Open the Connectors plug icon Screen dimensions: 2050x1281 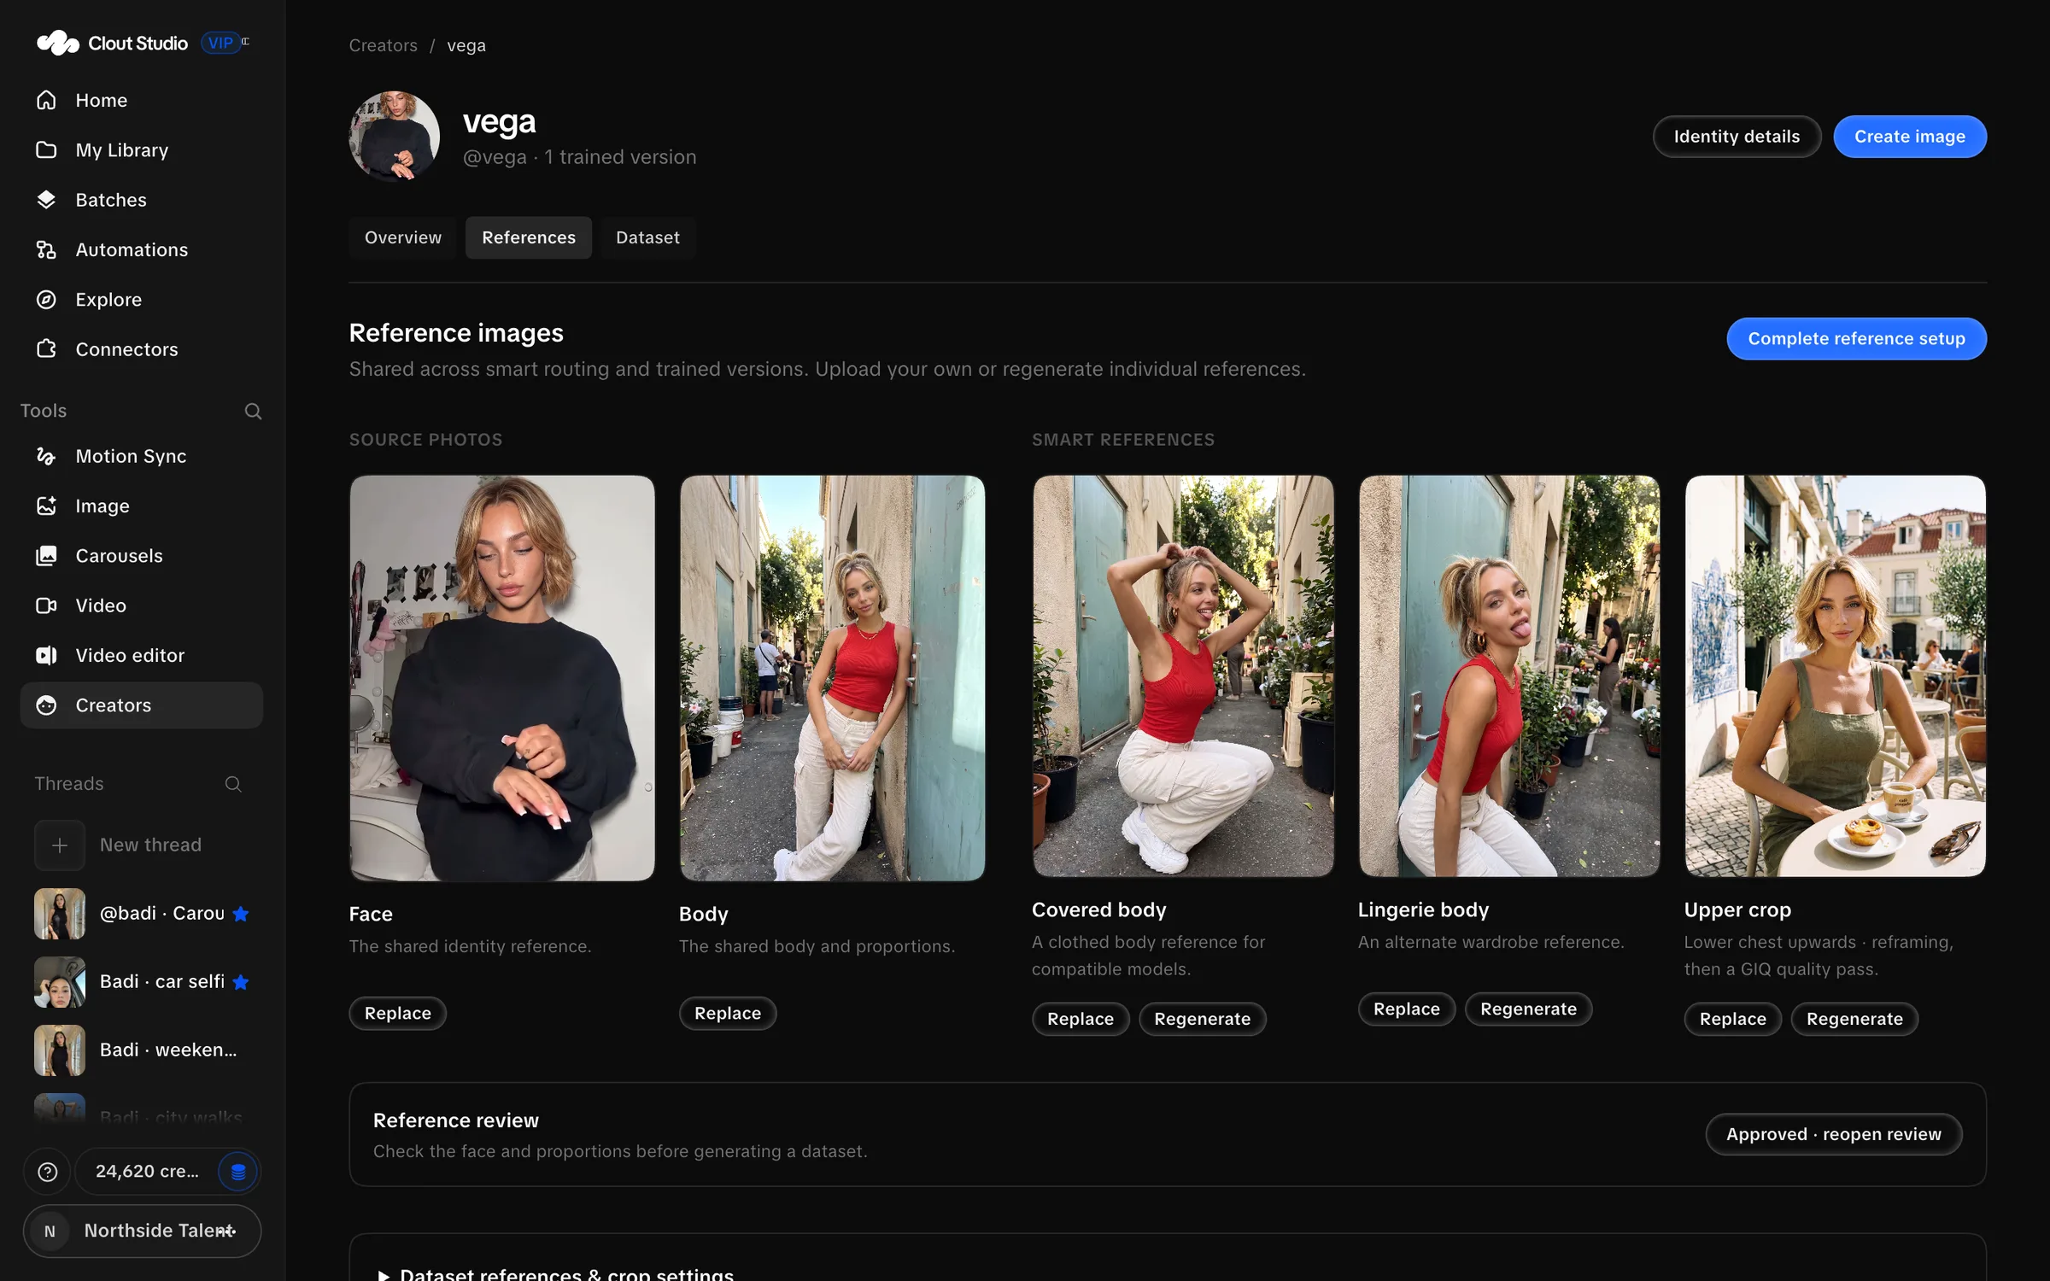[x=46, y=348]
